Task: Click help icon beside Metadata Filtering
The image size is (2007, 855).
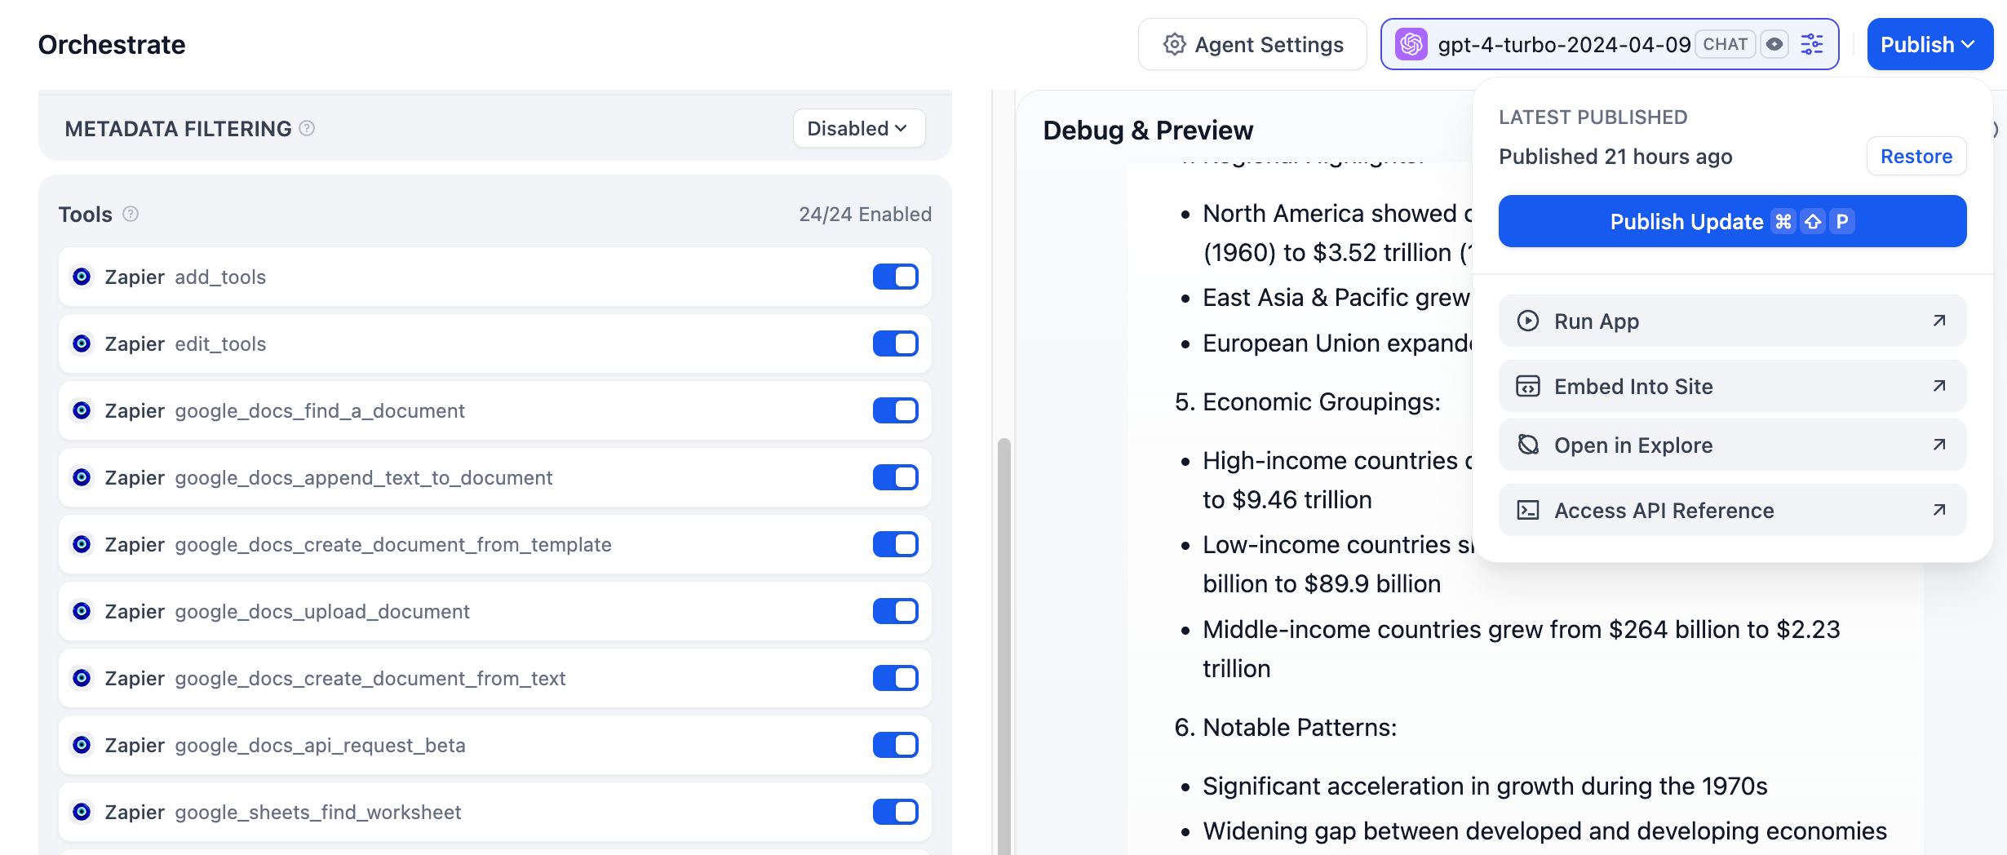Action: click(x=307, y=128)
